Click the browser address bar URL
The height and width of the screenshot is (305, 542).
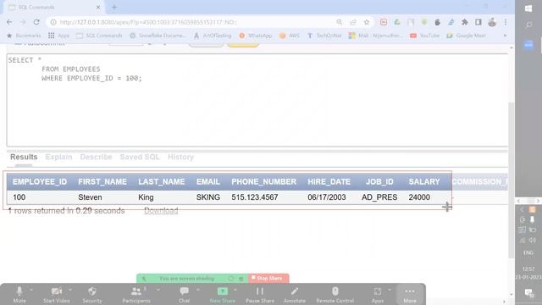[148, 22]
